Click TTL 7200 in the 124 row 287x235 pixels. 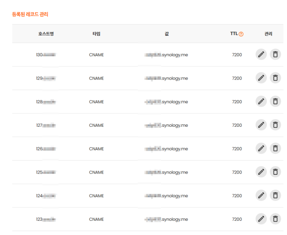click(237, 196)
